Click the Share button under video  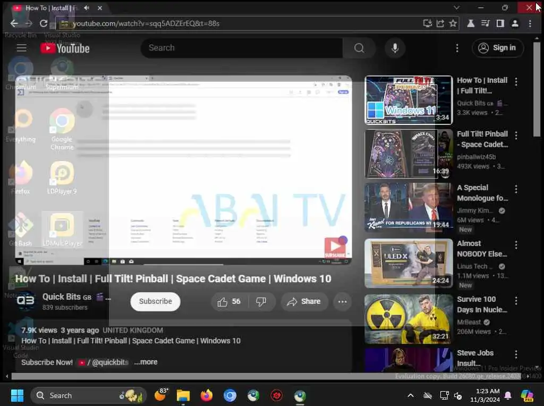[x=304, y=301]
